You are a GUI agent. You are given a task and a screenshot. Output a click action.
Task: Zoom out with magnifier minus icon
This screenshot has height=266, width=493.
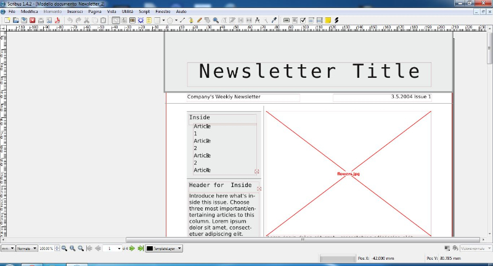(x=64, y=248)
